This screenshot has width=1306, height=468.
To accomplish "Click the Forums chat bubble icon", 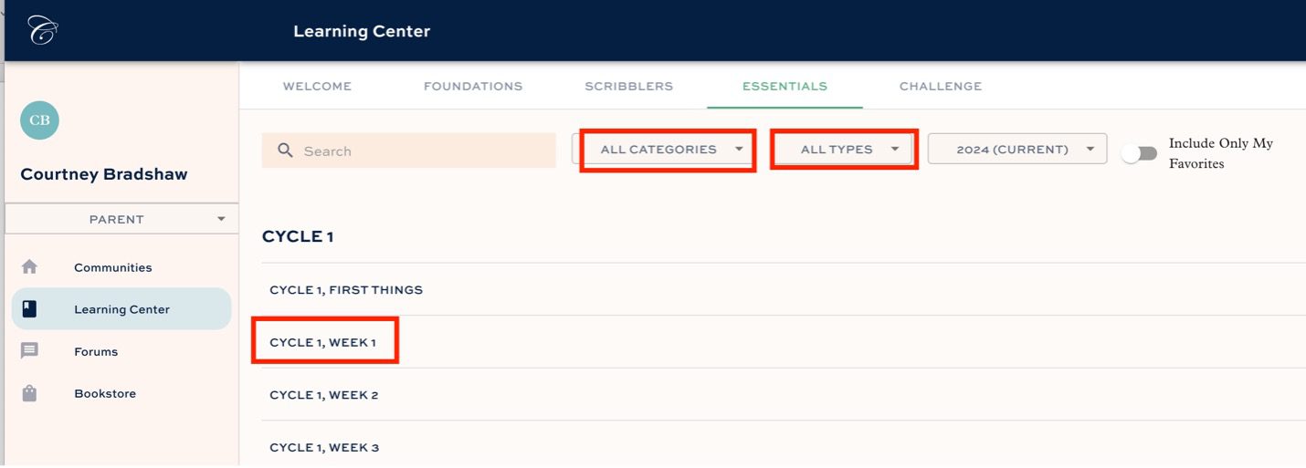I will click(29, 351).
